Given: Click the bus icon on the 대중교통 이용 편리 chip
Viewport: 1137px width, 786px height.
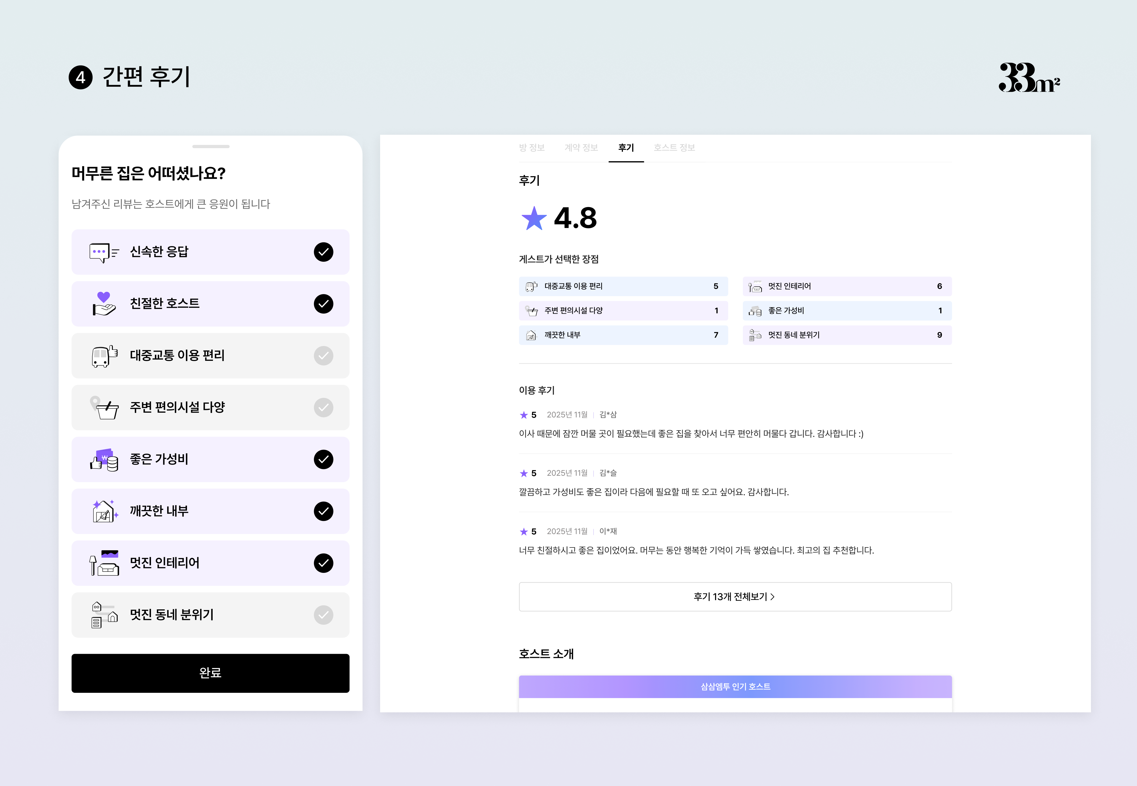Looking at the screenshot, I should (531, 286).
